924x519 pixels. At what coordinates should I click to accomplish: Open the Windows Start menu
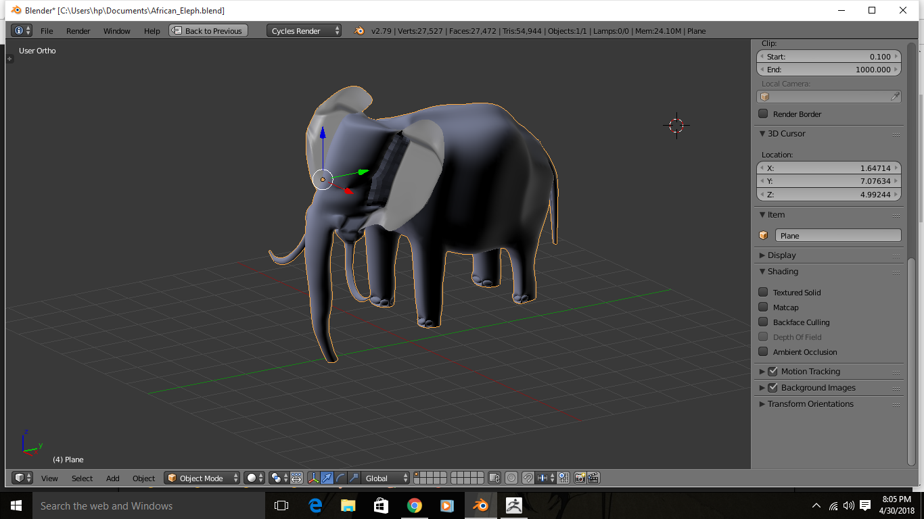pos(16,505)
